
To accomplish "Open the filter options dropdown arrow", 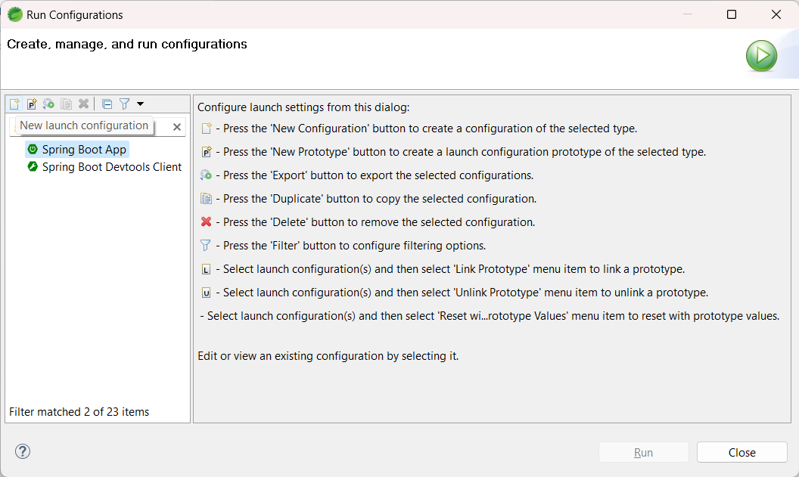I will (140, 104).
